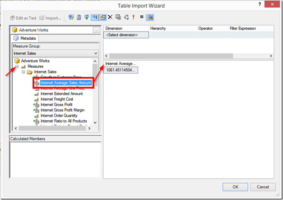Select Internet Extended Amount measure

pos(62,94)
